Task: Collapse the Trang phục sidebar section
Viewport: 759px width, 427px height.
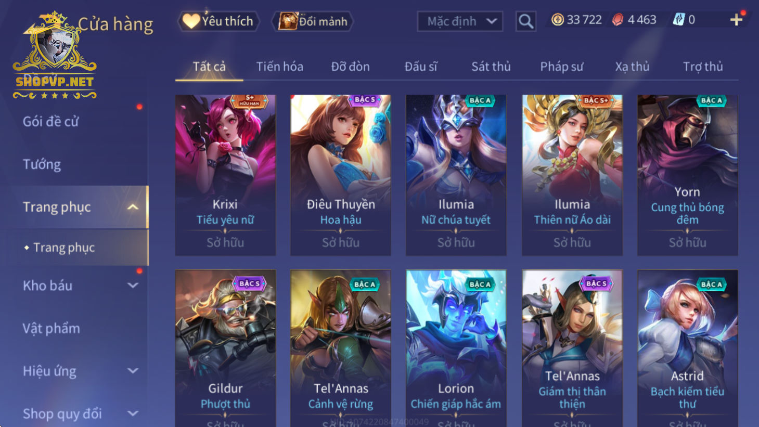Action: coord(133,207)
